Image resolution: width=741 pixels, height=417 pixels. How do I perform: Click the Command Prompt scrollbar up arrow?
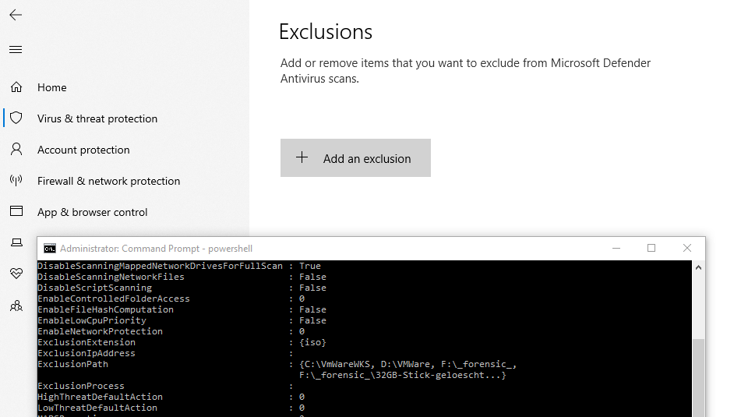pyautogui.click(x=698, y=267)
